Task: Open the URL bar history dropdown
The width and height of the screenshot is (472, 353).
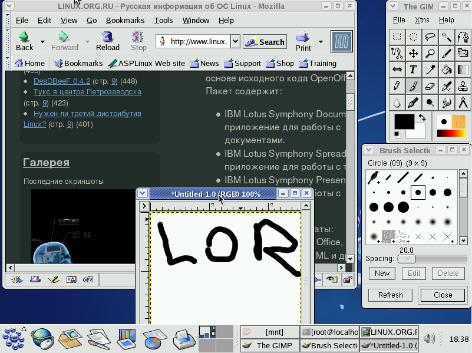Action: (x=235, y=41)
